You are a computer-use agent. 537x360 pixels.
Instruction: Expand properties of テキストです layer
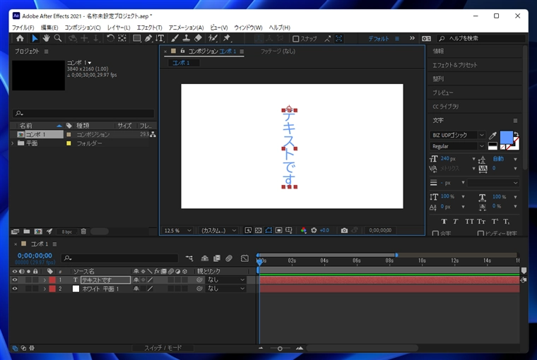tap(45, 280)
